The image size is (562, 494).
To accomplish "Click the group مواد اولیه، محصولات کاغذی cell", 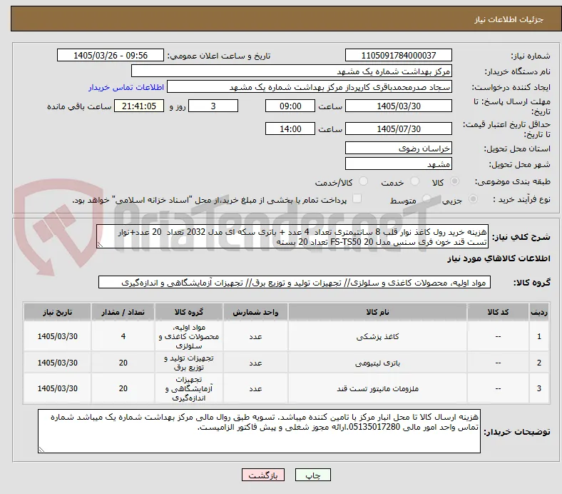I will 189,336.
